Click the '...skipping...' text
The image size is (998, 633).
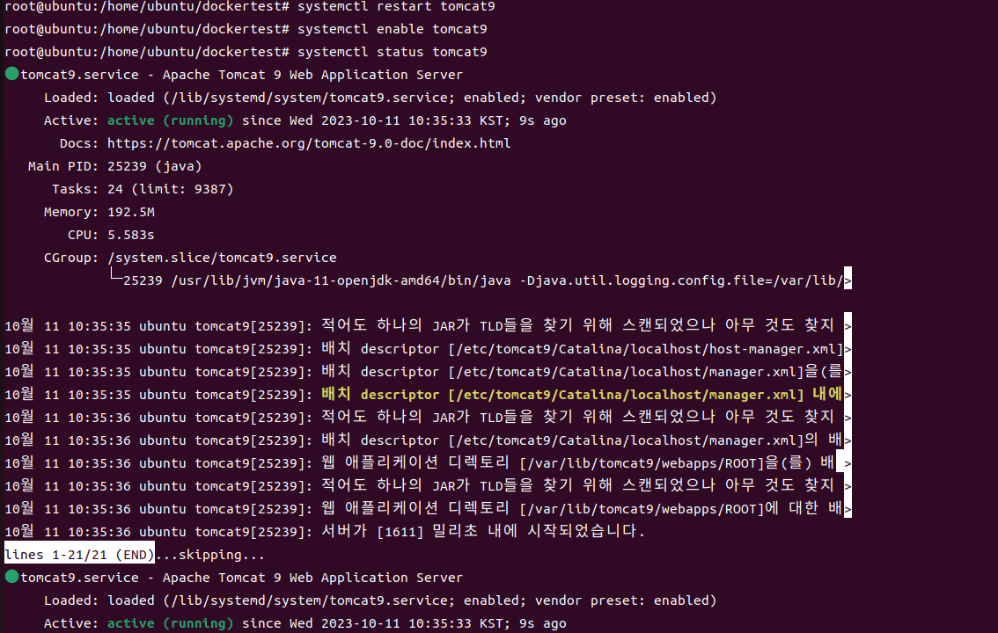[210, 555]
